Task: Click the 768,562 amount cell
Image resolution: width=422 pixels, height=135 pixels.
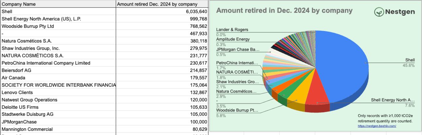Action: pyautogui.click(x=162, y=26)
